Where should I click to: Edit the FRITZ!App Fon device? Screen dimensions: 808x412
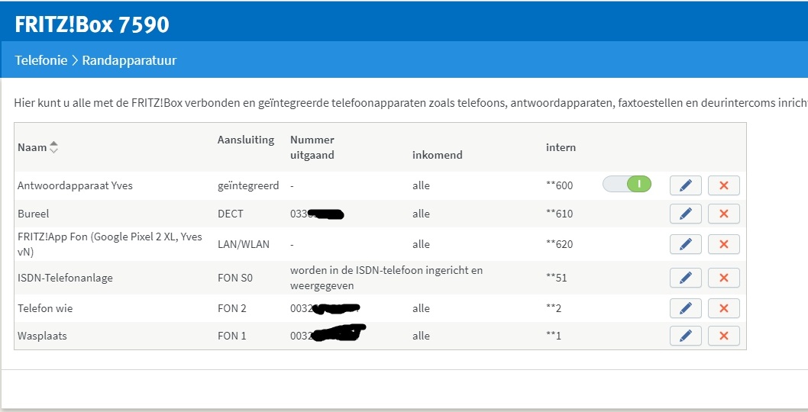[x=686, y=244]
